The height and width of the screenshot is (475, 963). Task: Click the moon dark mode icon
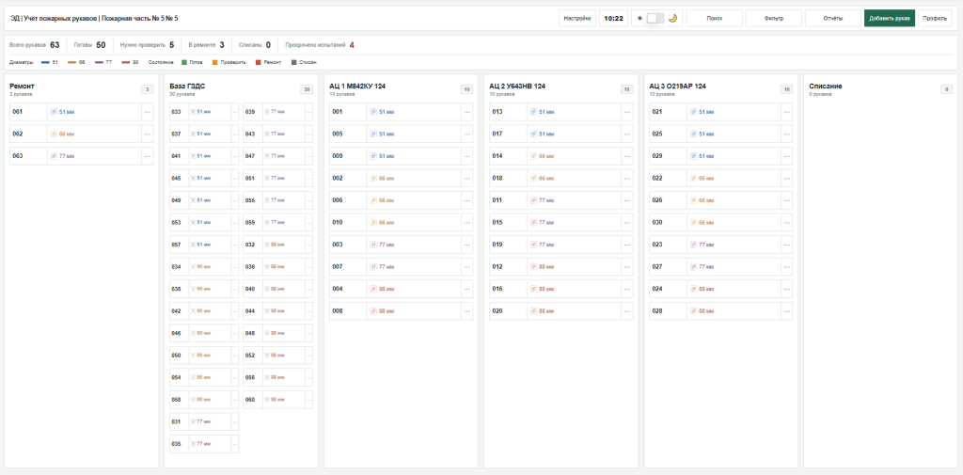pyautogui.click(x=672, y=19)
